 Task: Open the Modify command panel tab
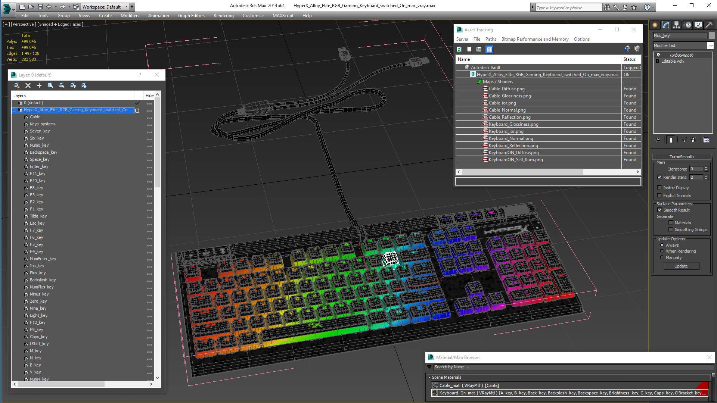click(x=666, y=25)
